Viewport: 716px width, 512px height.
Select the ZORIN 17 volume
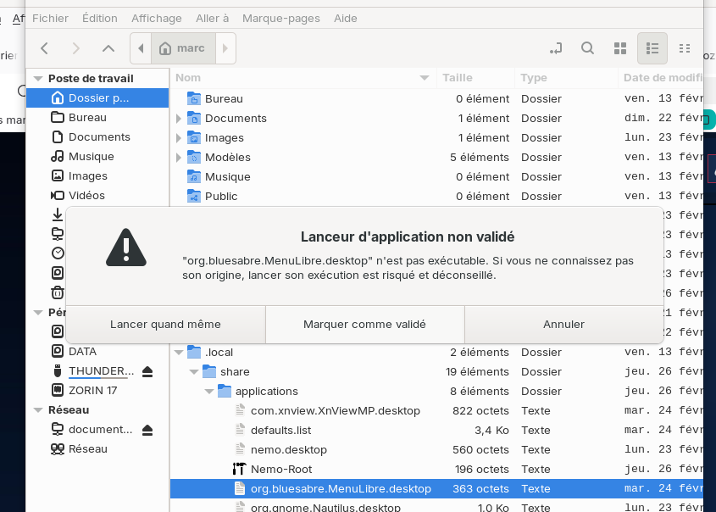(92, 390)
